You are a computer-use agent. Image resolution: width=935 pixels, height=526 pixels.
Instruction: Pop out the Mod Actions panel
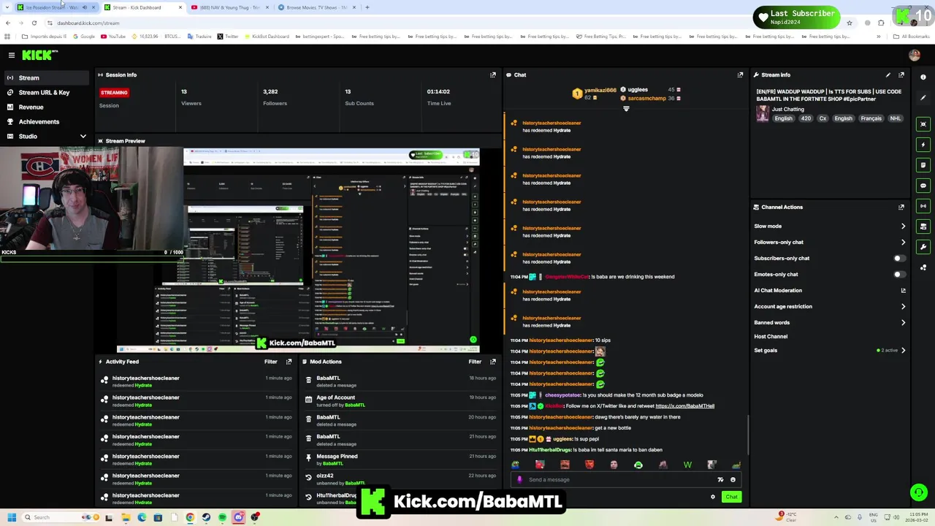click(493, 362)
